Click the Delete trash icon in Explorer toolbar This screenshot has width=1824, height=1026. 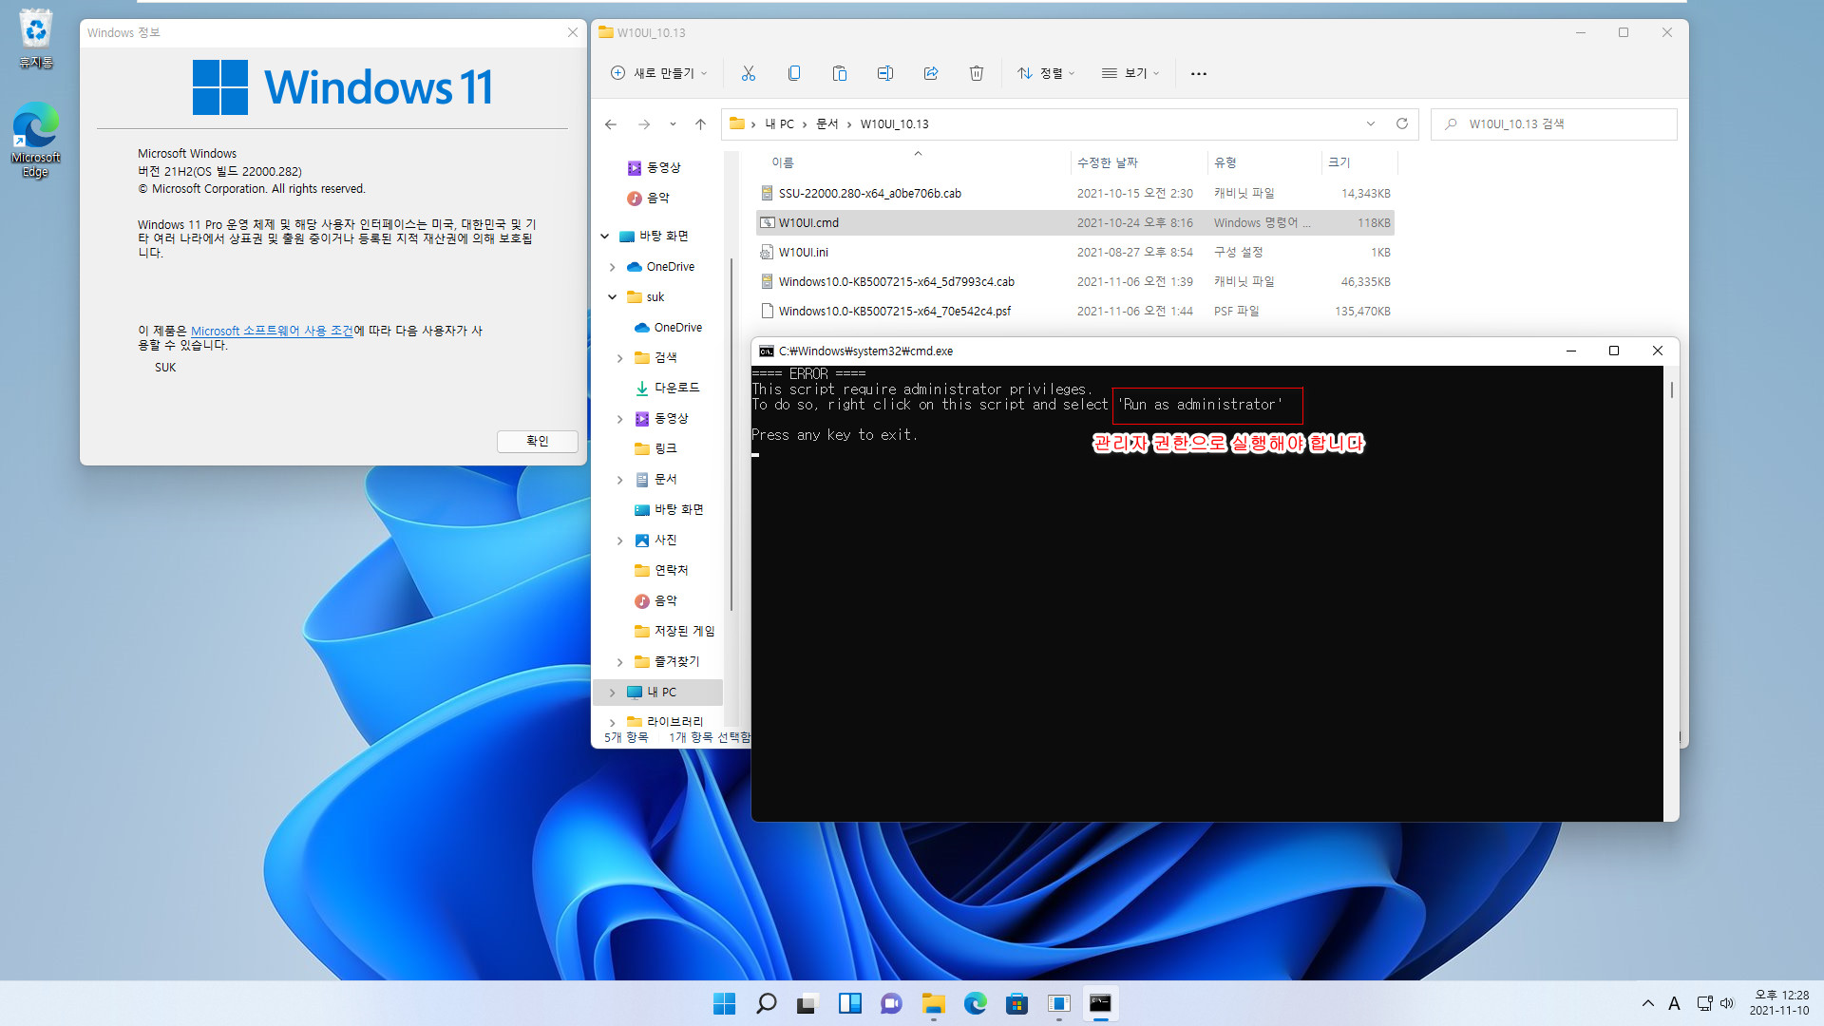pyautogui.click(x=977, y=73)
